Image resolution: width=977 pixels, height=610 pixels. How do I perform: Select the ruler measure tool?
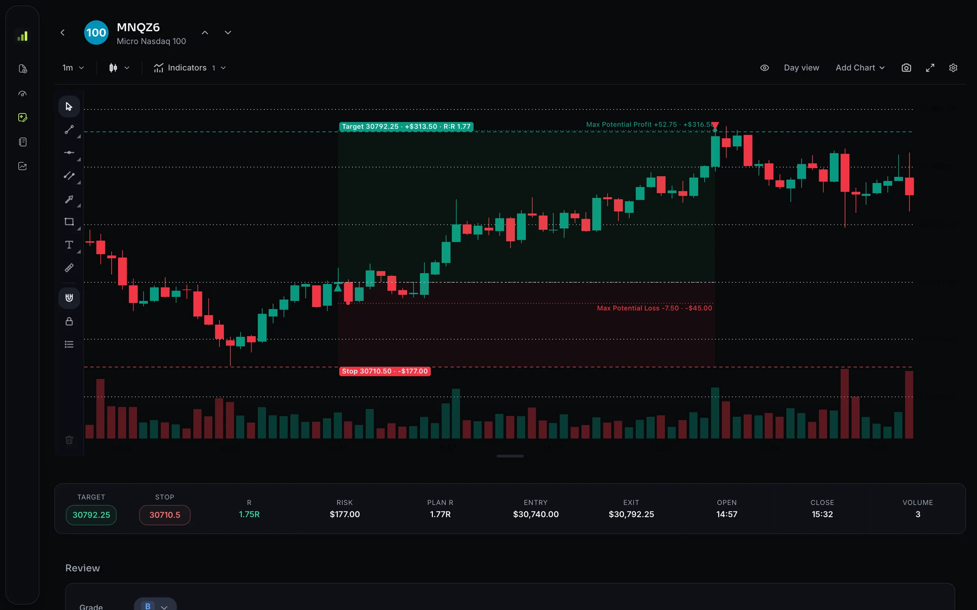point(69,268)
